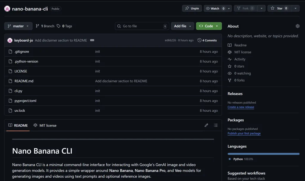Click the 8 hours ago timestamp for uv.lock
The height and width of the screenshot is (181, 305).
tap(209, 110)
